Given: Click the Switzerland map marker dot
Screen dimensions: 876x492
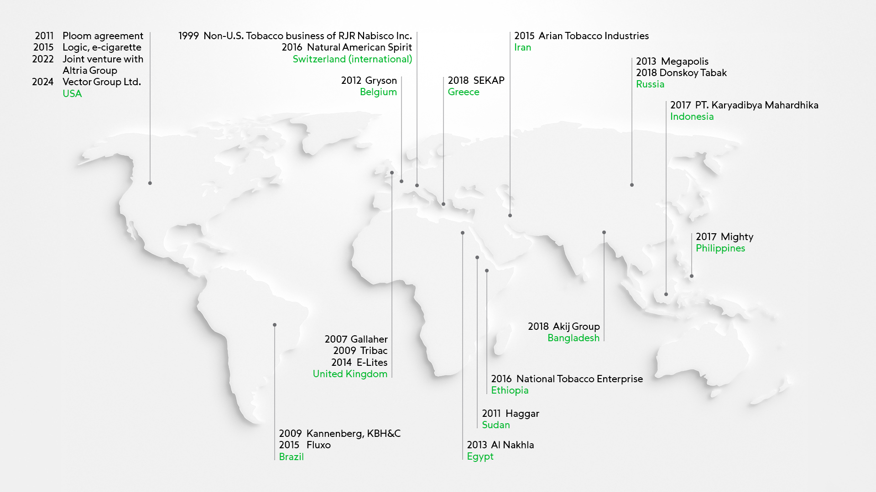Looking at the screenshot, I should tap(417, 185).
